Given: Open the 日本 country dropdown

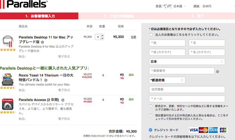Looking at the screenshot, I should tap(187, 61).
